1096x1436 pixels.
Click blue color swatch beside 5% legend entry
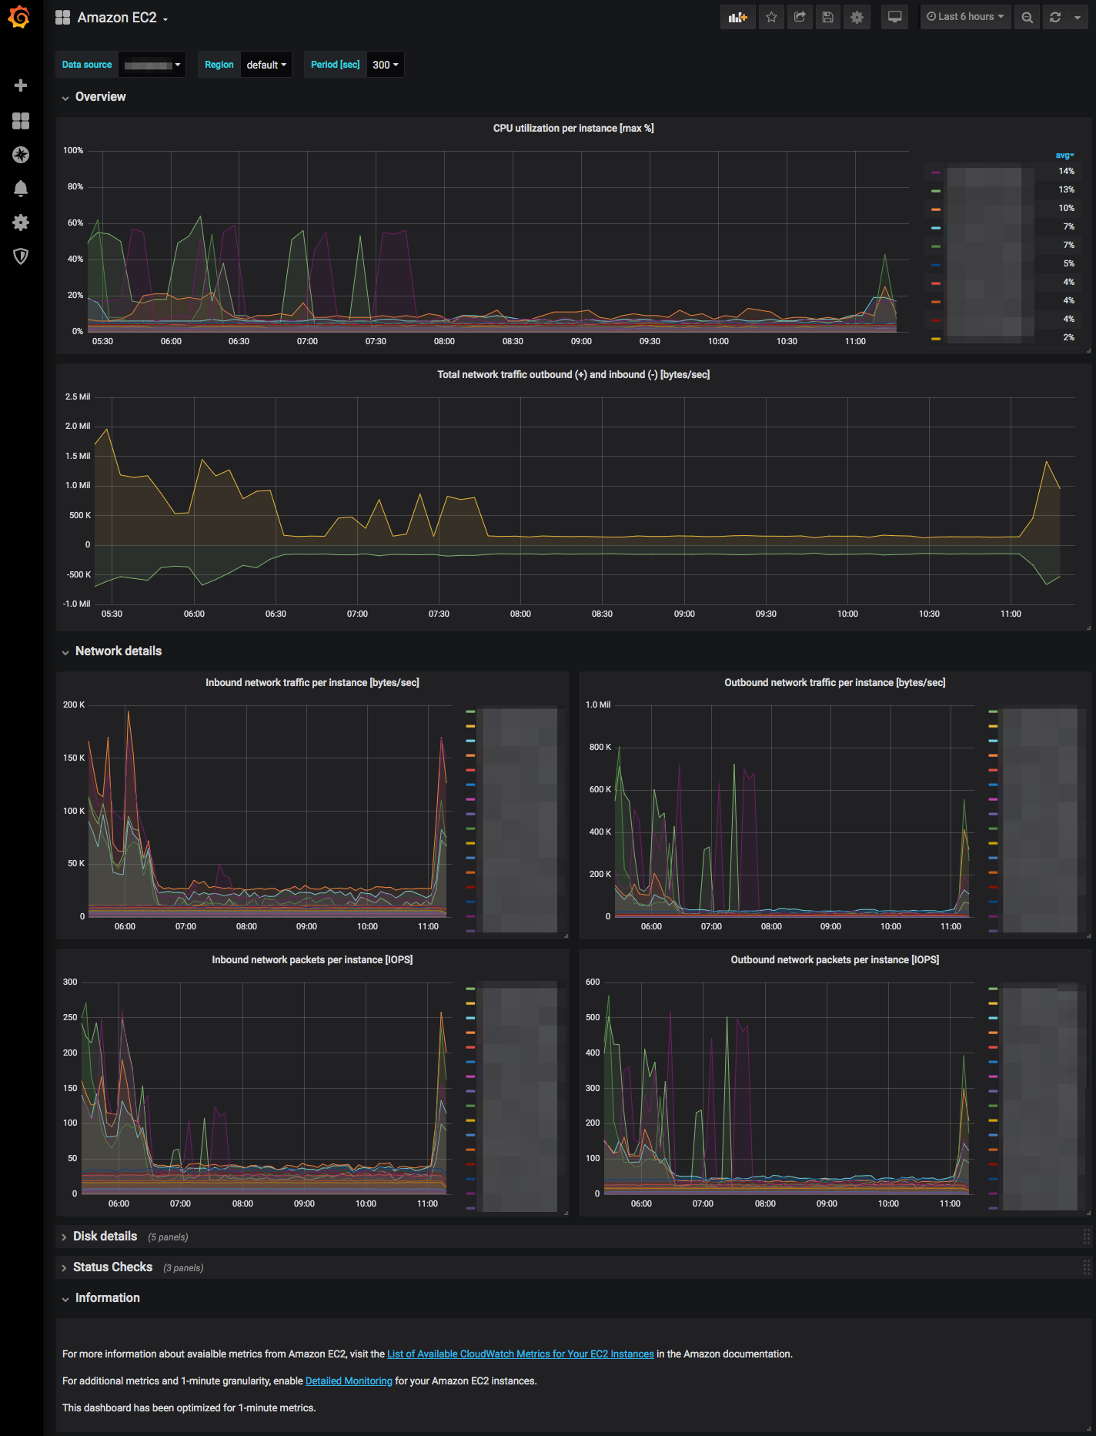pos(936,265)
